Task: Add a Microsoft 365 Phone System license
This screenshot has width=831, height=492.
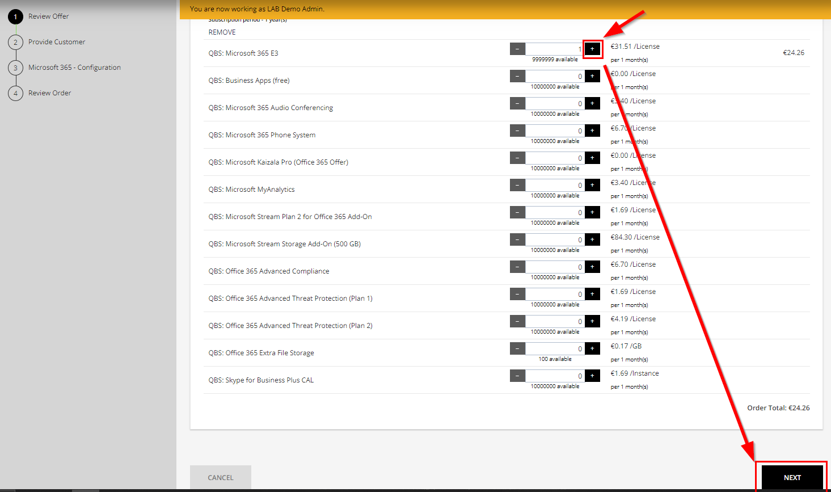Action: (592, 131)
